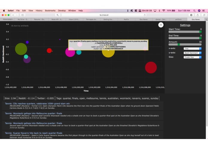The width and height of the screenshot is (208, 148).
Task: Add a new tab with the plus icon
Action: 206,19
